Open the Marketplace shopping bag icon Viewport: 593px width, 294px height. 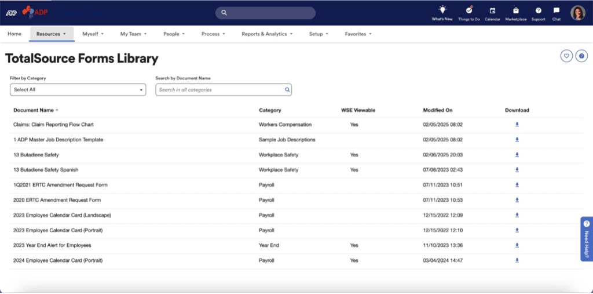[515, 10]
